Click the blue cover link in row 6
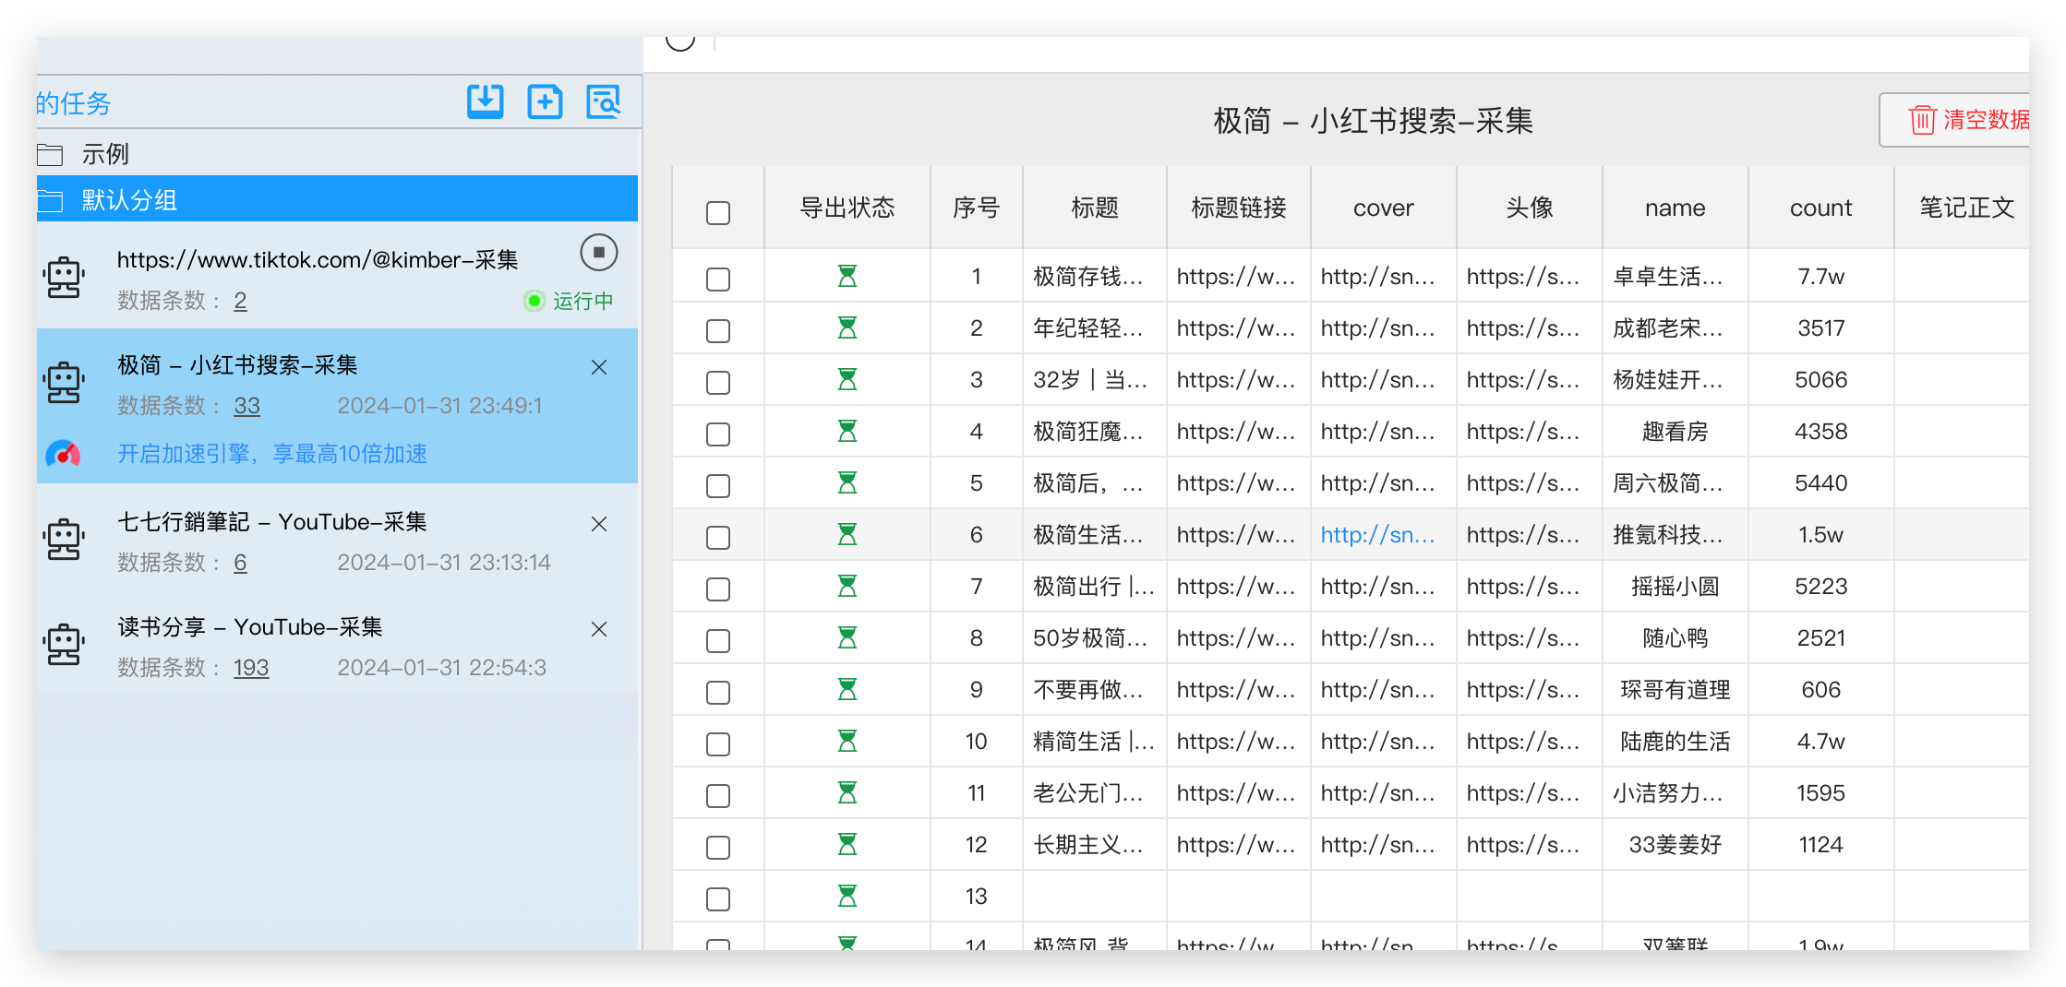The height and width of the screenshot is (987, 2066). coord(1377,535)
